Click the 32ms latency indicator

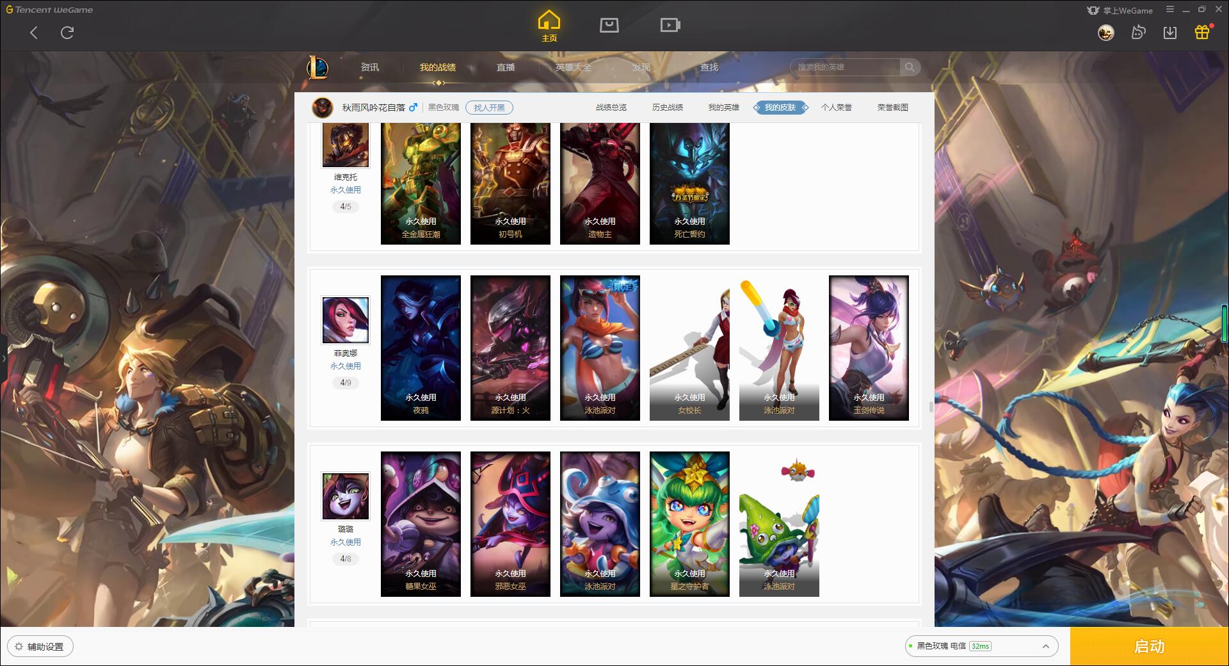(980, 646)
